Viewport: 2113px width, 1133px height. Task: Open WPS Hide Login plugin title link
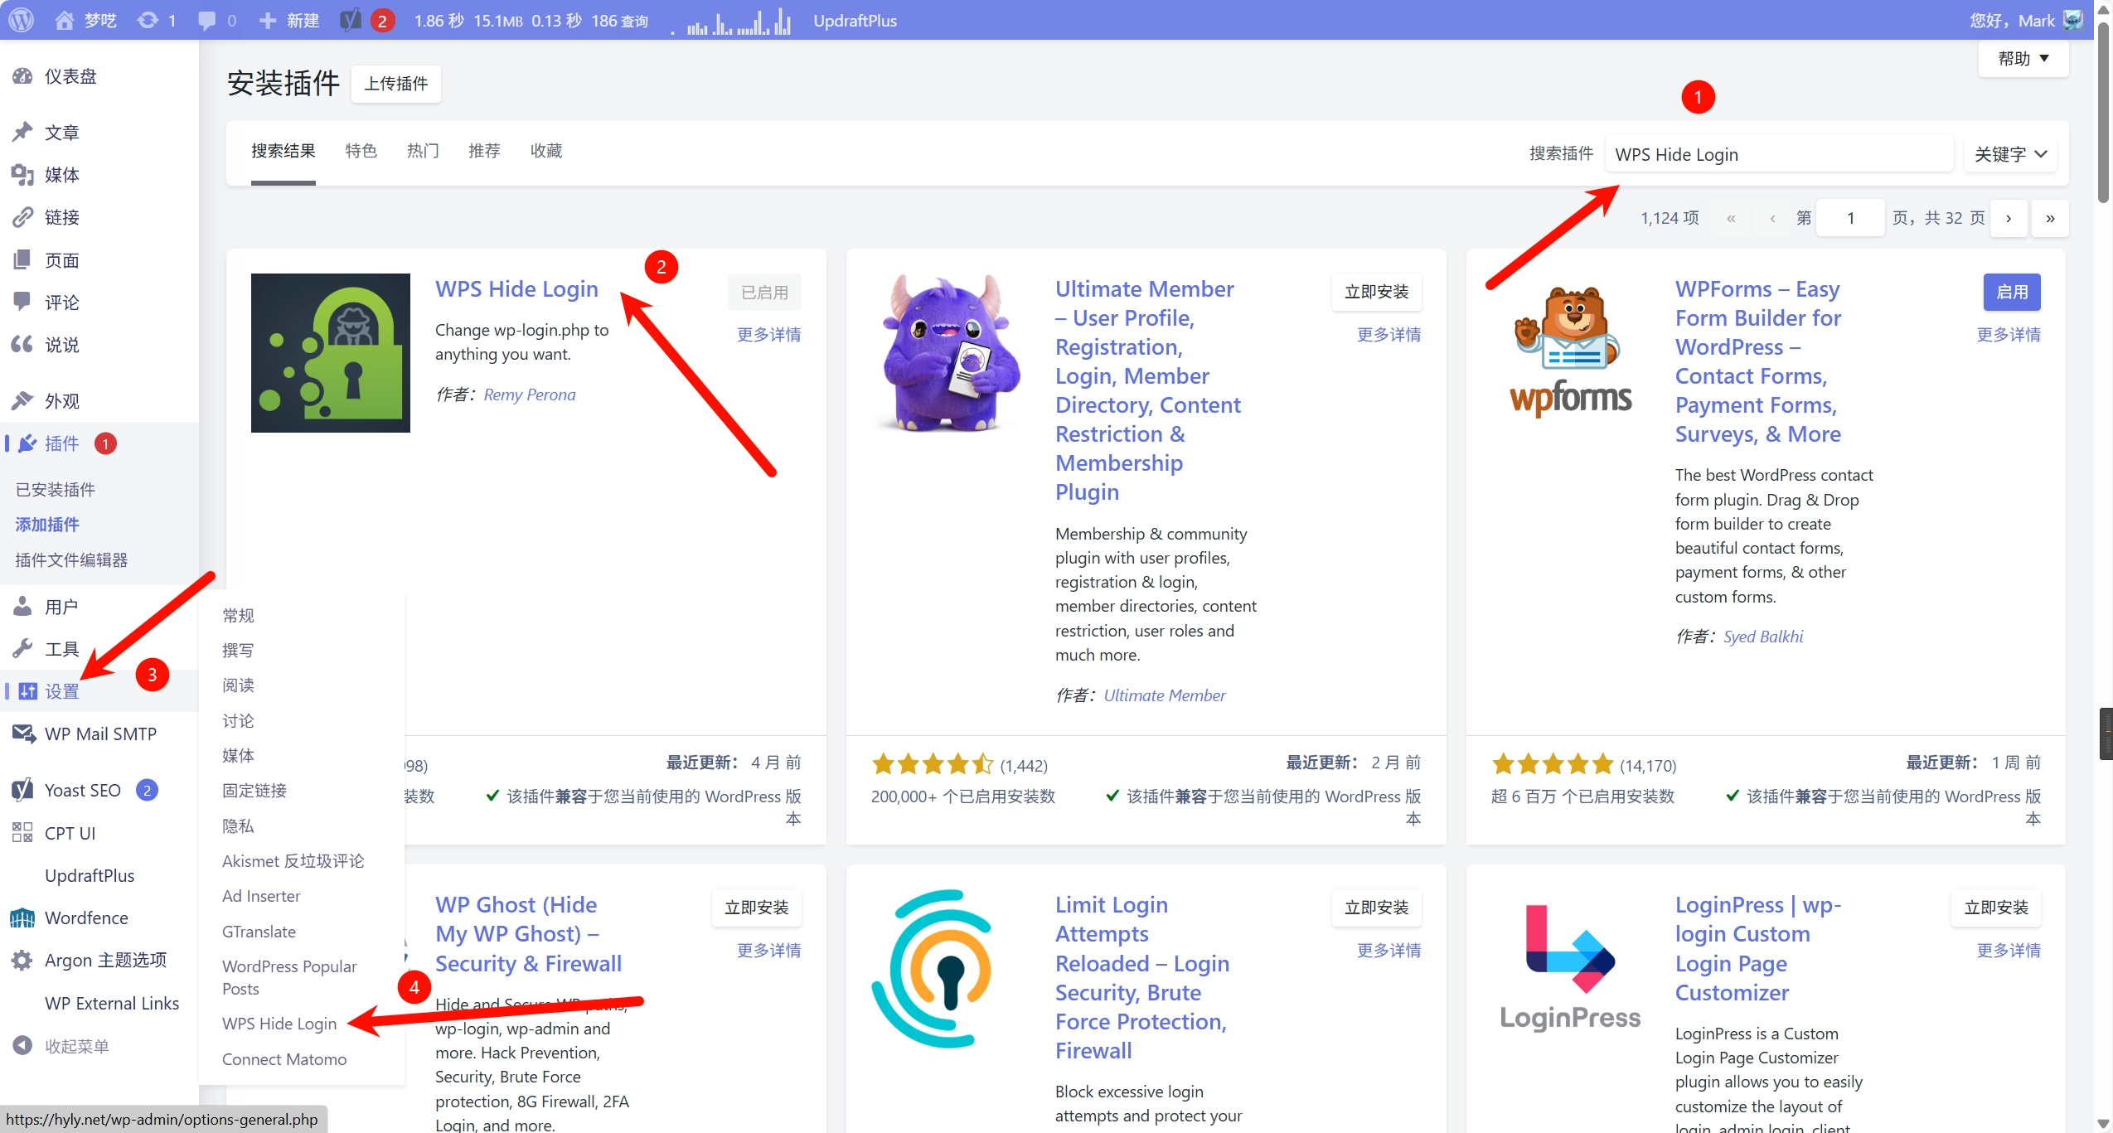(516, 288)
